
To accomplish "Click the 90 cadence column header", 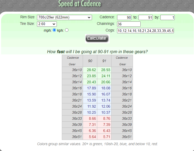I will coord(90,61).
